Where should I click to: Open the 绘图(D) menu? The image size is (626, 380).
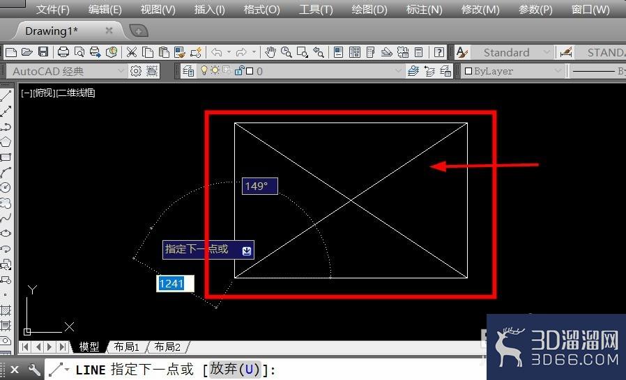[369, 9]
